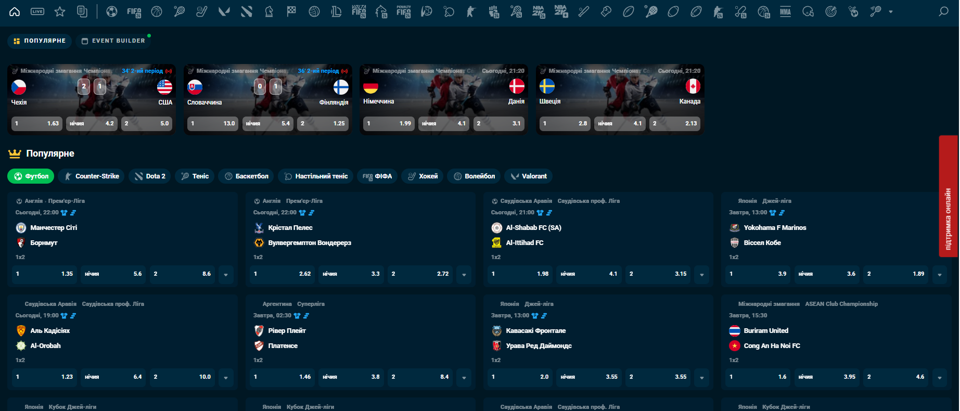Image resolution: width=960 pixels, height=411 pixels.
Task: Expand more markets for Buriram United match
Action: tap(939, 377)
